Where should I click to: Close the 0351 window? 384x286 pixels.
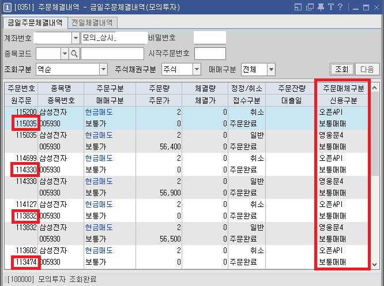[x=377, y=7]
